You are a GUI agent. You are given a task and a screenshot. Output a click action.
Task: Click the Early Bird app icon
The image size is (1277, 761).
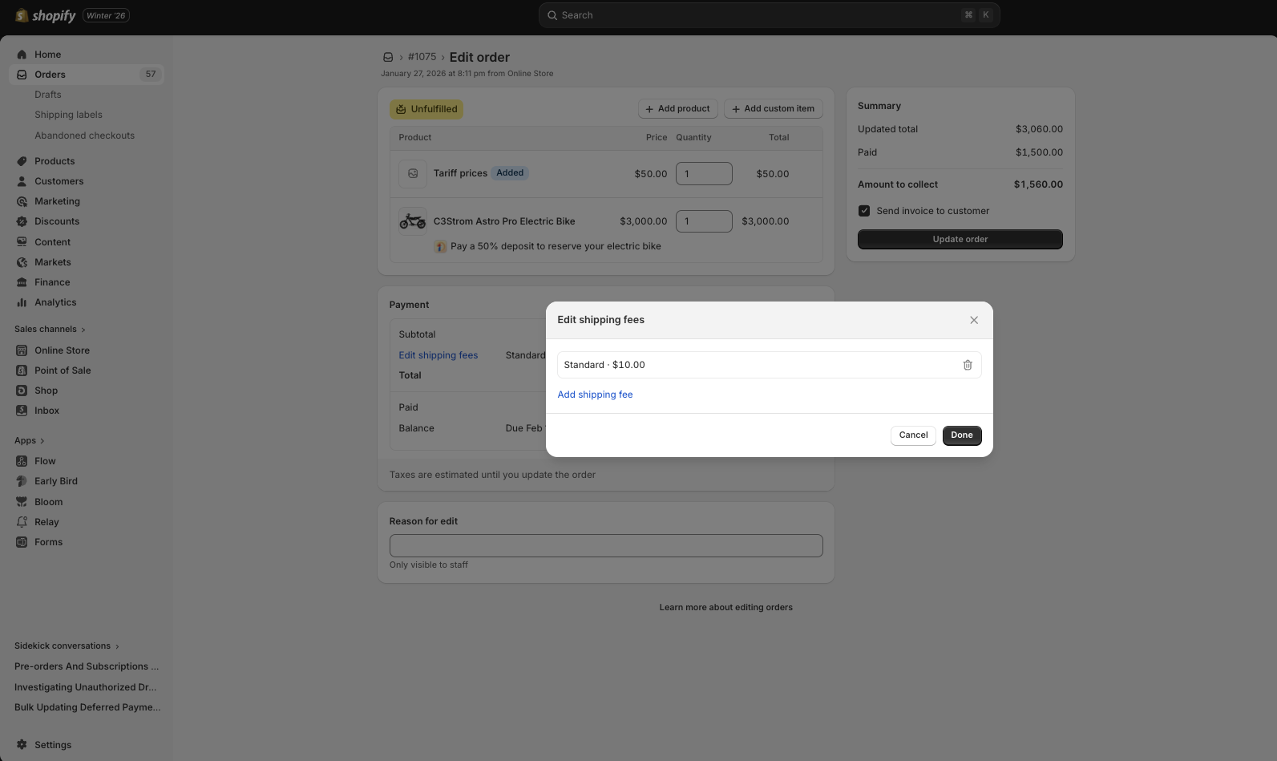click(22, 481)
